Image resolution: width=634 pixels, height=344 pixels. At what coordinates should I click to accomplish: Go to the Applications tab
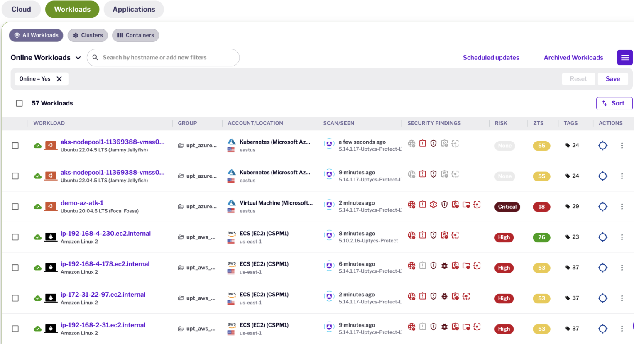click(134, 9)
